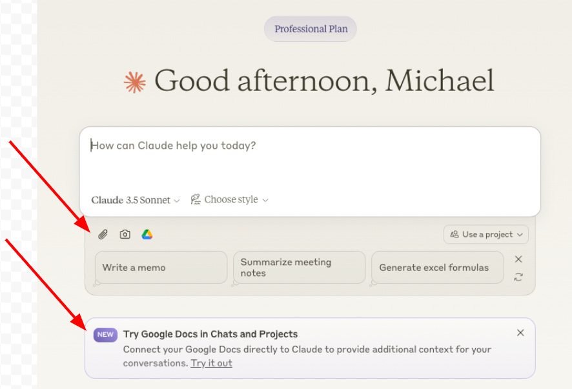Open the Claude 3.5 Sonnet model dropdown
Image resolution: width=572 pixels, height=389 pixels.
tap(136, 200)
